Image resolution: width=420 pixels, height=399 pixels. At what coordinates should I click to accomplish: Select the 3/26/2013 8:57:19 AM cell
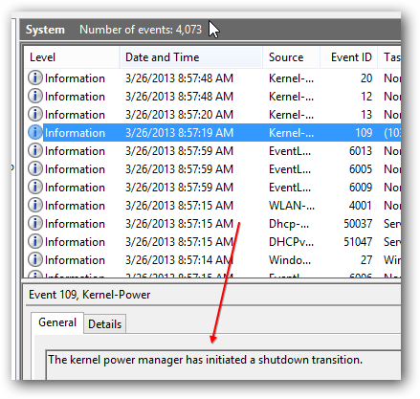179,133
